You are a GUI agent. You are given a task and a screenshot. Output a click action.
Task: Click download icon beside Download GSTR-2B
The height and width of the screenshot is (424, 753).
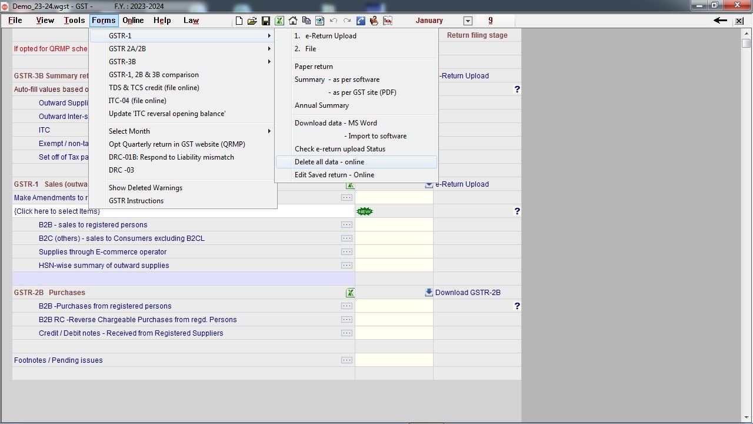pyautogui.click(x=429, y=292)
